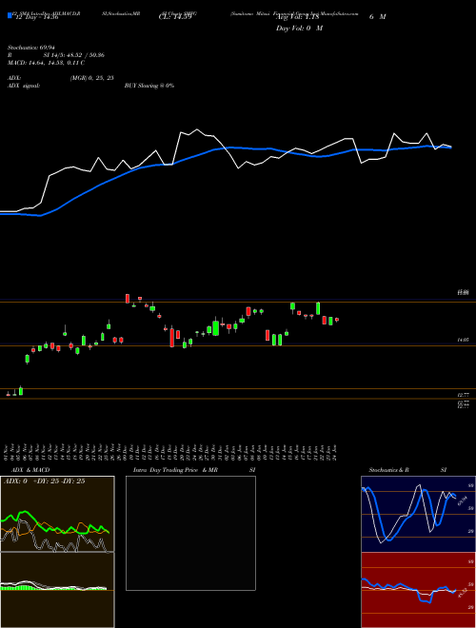Click the '(MGR) 0, 25, 25' ADX values

pos(91,78)
